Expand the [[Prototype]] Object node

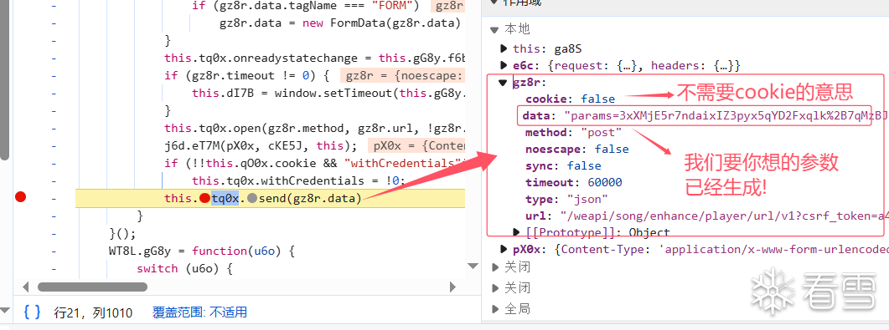pos(516,232)
